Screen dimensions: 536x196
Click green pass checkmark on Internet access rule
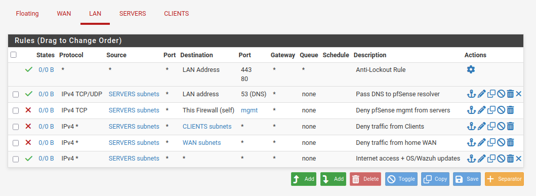tap(29, 159)
